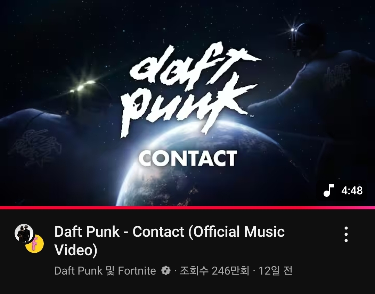The image size is (375, 294).
Task: Click the CONTACT text on the thumbnail
Action: click(188, 158)
